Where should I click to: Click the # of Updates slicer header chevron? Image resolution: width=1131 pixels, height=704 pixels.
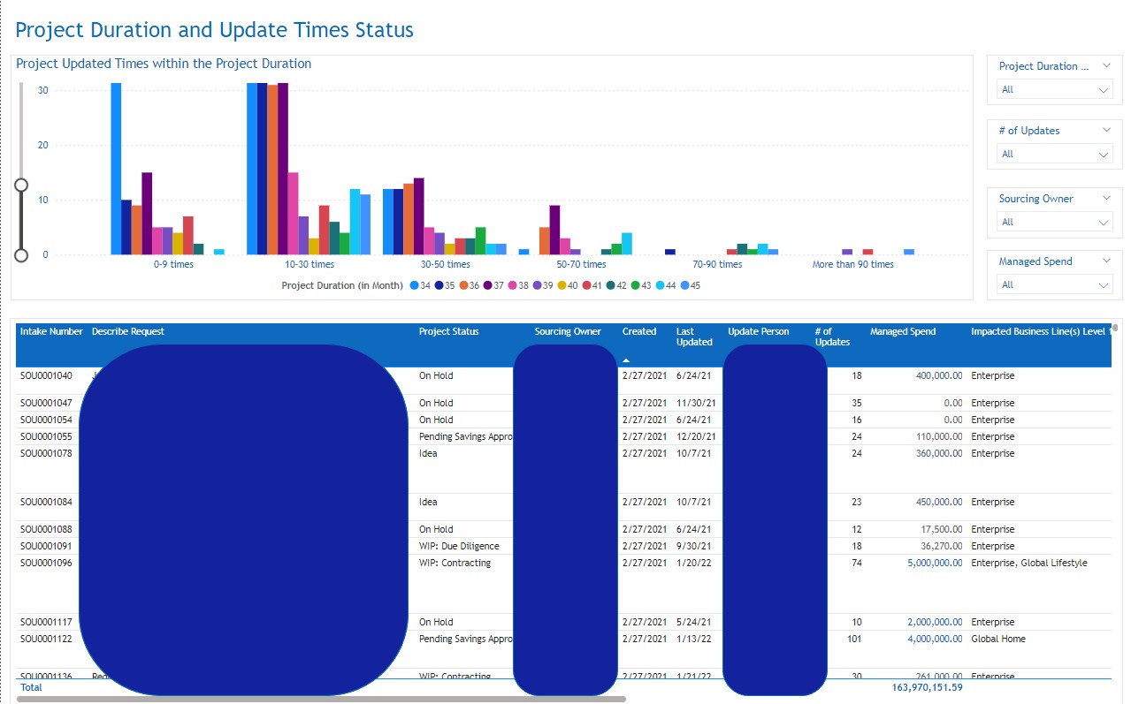[x=1106, y=130]
